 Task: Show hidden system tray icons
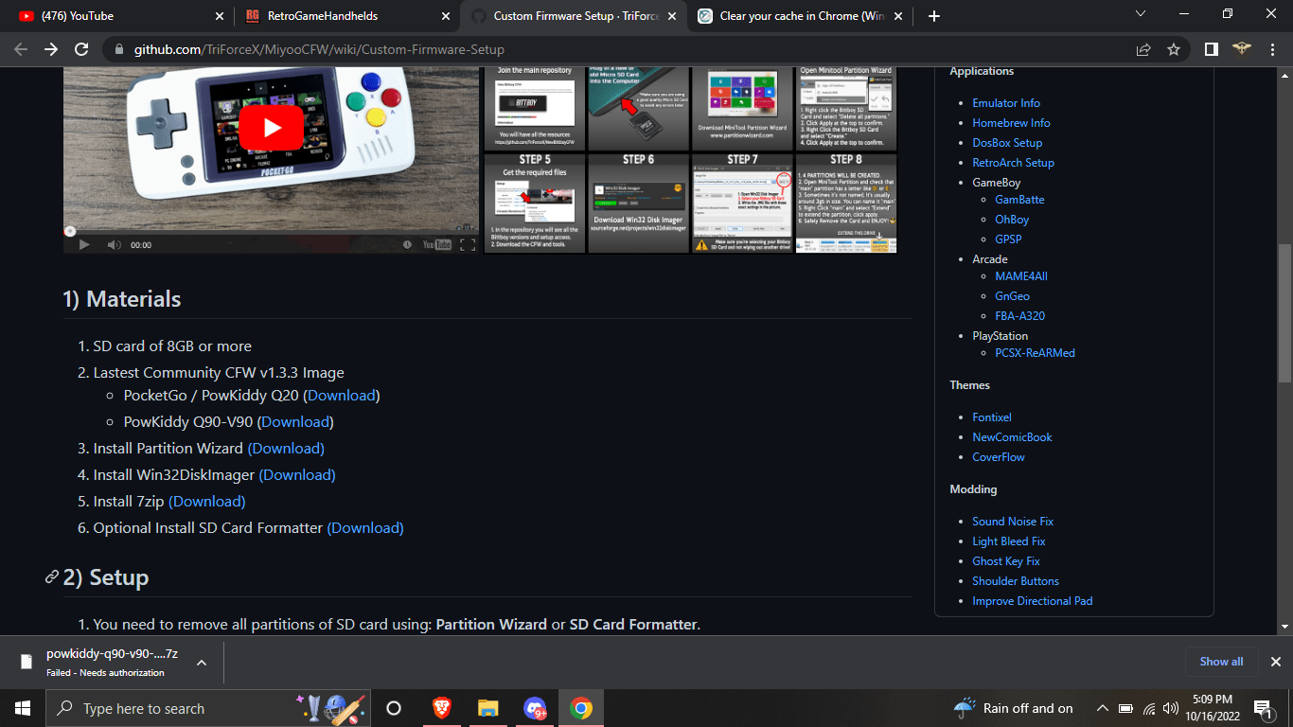tap(1102, 708)
